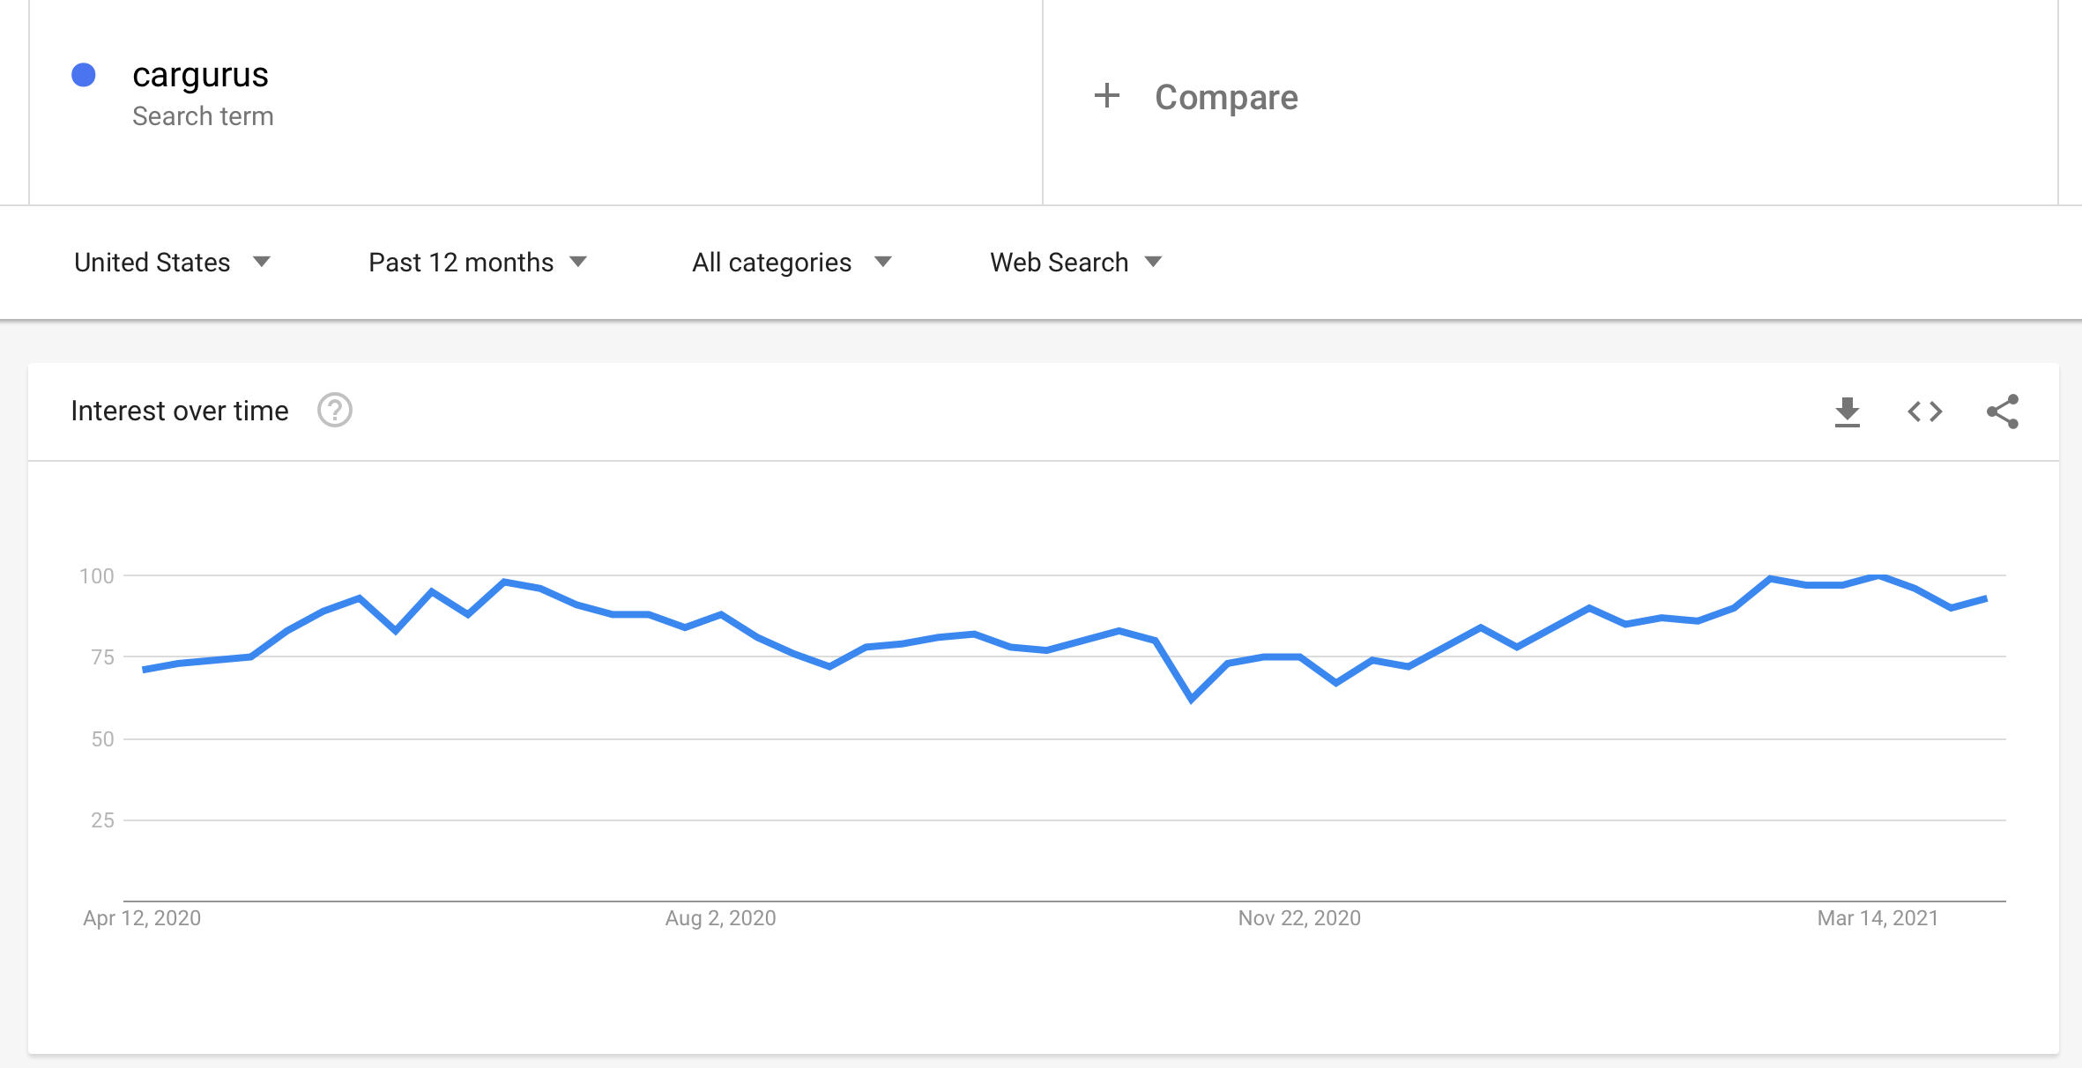This screenshot has height=1068, width=2082.
Task: Click the share chart icon
Action: [2003, 412]
